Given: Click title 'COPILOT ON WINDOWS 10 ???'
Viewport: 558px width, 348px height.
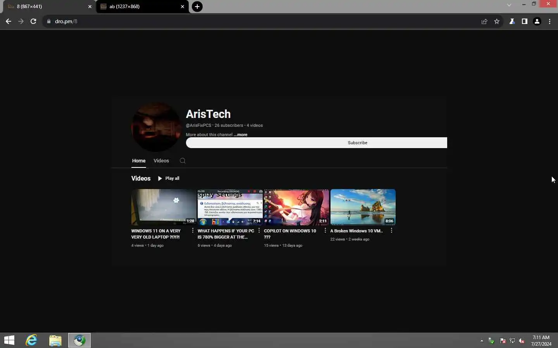Looking at the screenshot, I should (x=290, y=234).
